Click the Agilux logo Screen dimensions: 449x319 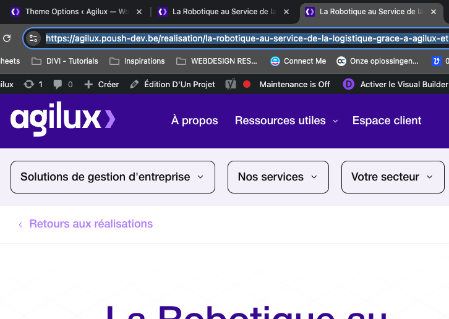tap(62, 119)
